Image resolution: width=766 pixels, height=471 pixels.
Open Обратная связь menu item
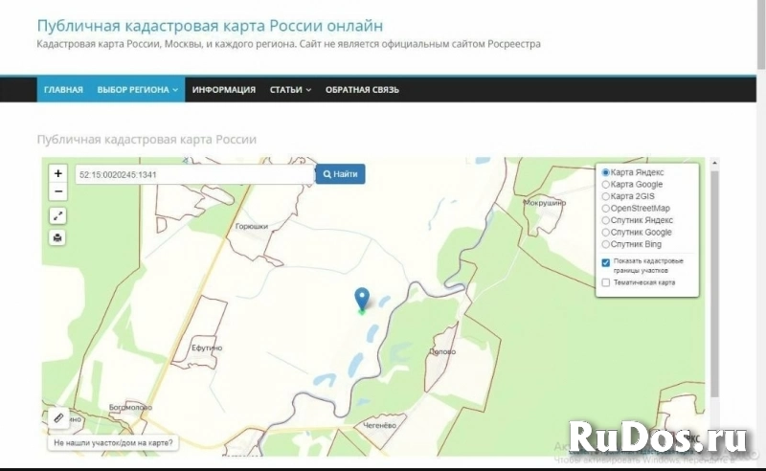tap(362, 90)
